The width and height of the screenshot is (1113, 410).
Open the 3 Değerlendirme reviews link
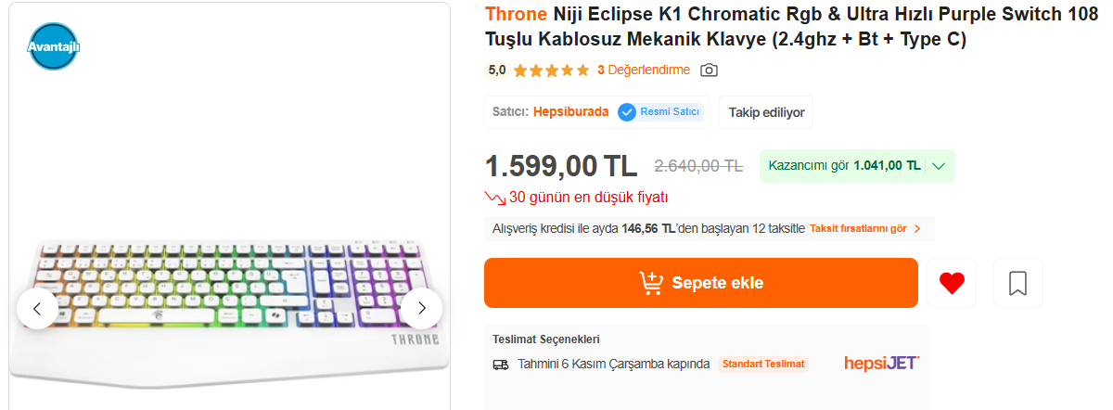pyautogui.click(x=643, y=70)
